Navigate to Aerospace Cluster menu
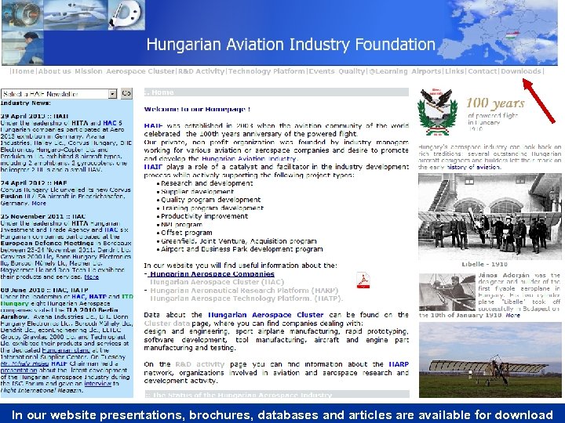This screenshot has width=565, height=423. point(140,71)
